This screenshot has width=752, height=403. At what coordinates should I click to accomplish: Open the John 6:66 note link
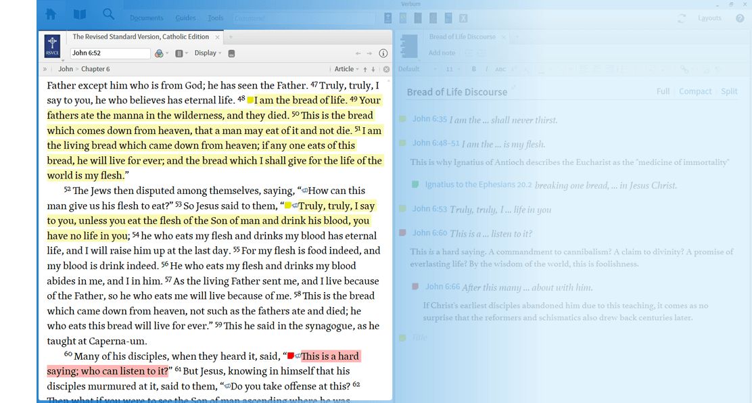pos(442,287)
